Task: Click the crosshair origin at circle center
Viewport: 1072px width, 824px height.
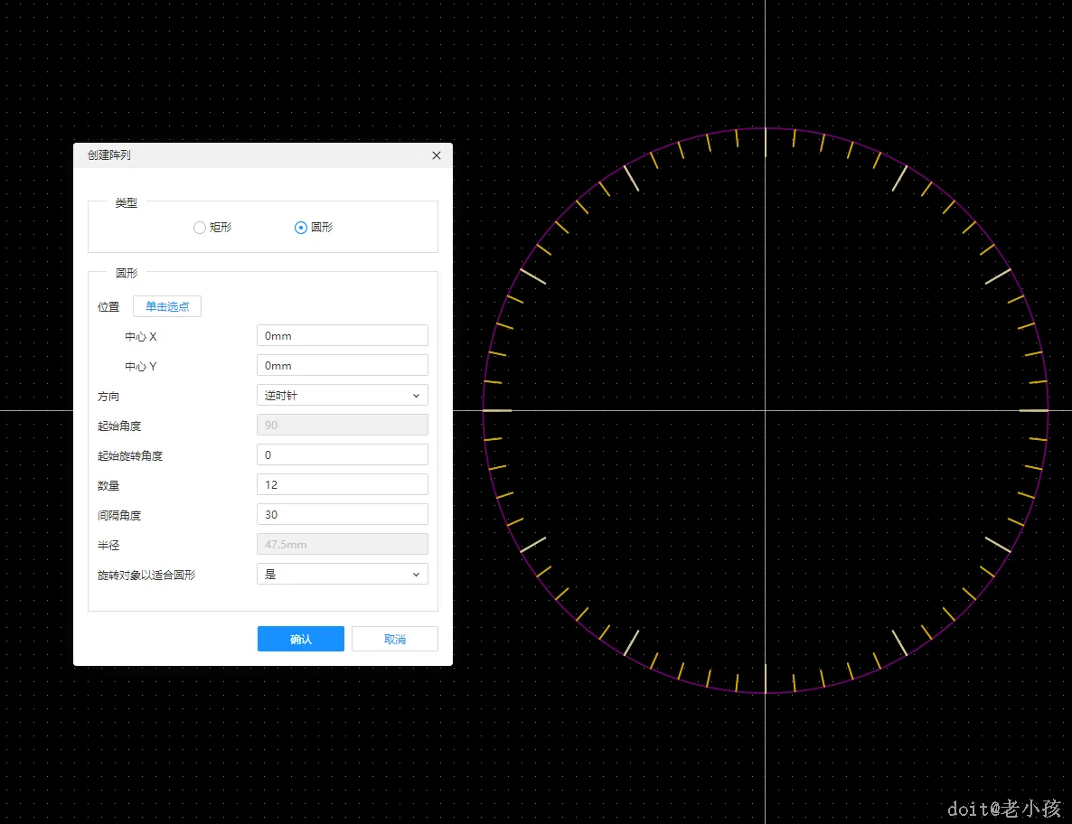Action: pos(765,410)
